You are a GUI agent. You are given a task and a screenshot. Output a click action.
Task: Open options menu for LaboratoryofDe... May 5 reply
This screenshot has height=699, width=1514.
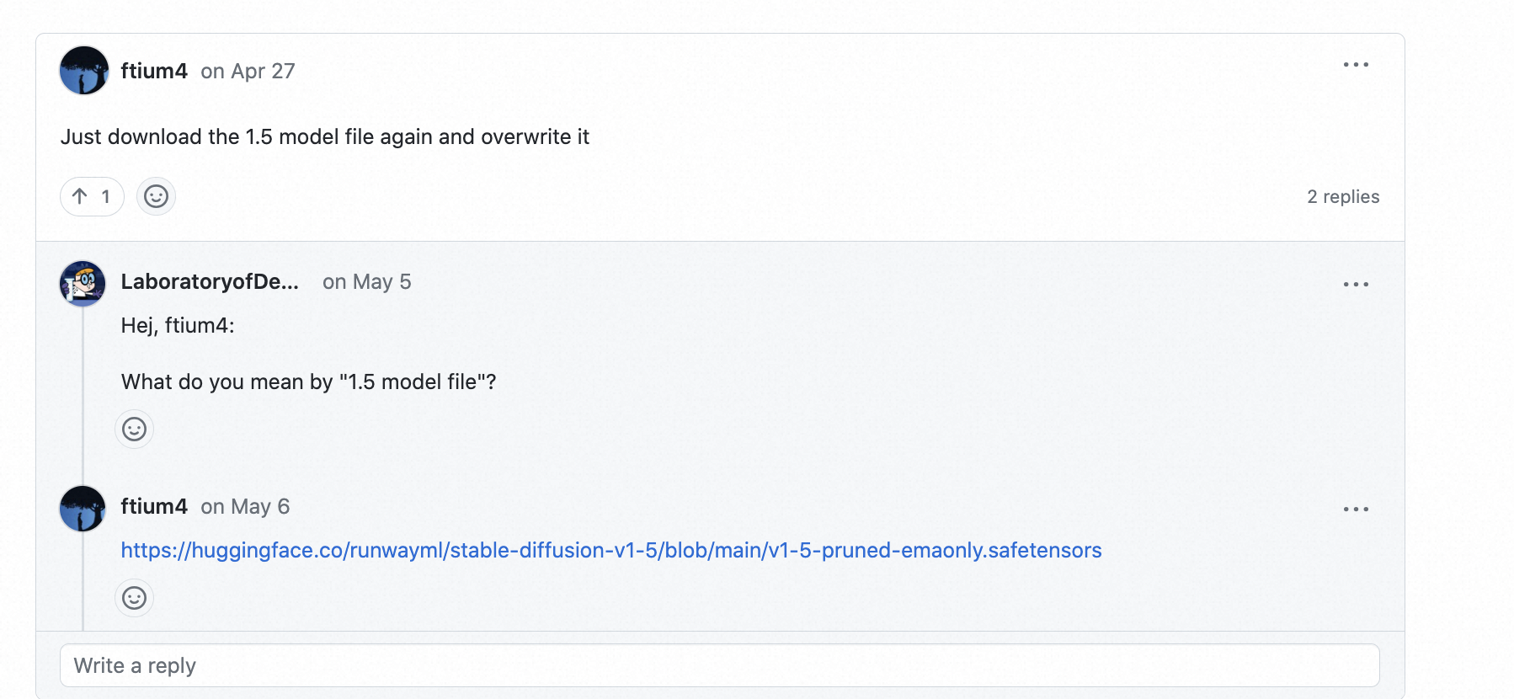1356,285
